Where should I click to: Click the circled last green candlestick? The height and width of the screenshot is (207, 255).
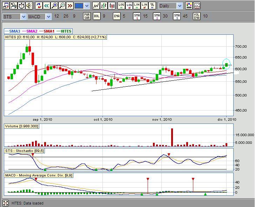click(226, 65)
